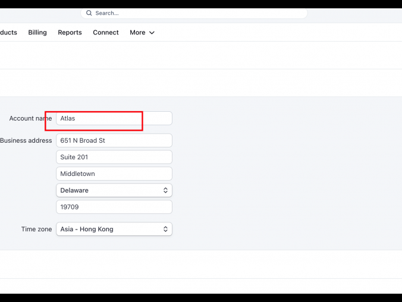Image resolution: width=402 pixels, height=302 pixels.
Task: Click the Middletown city field
Action: tap(114, 174)
